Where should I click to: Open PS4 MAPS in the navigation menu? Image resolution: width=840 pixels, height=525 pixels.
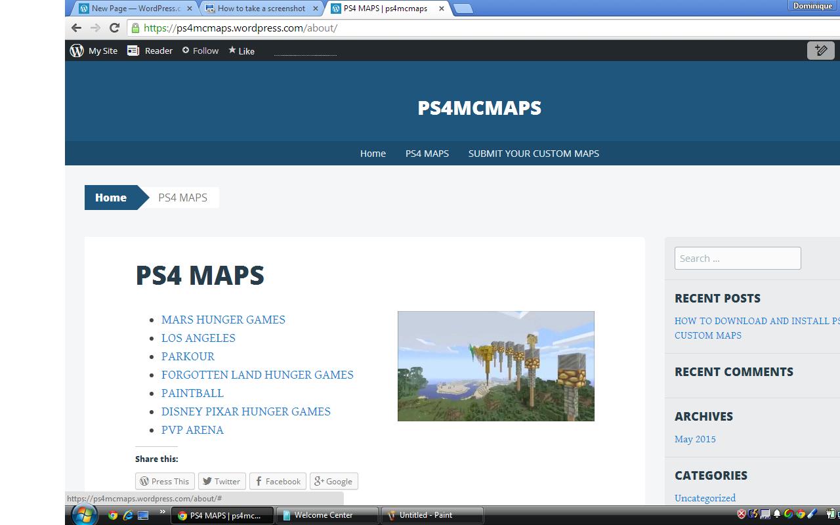tap(427, 153)
